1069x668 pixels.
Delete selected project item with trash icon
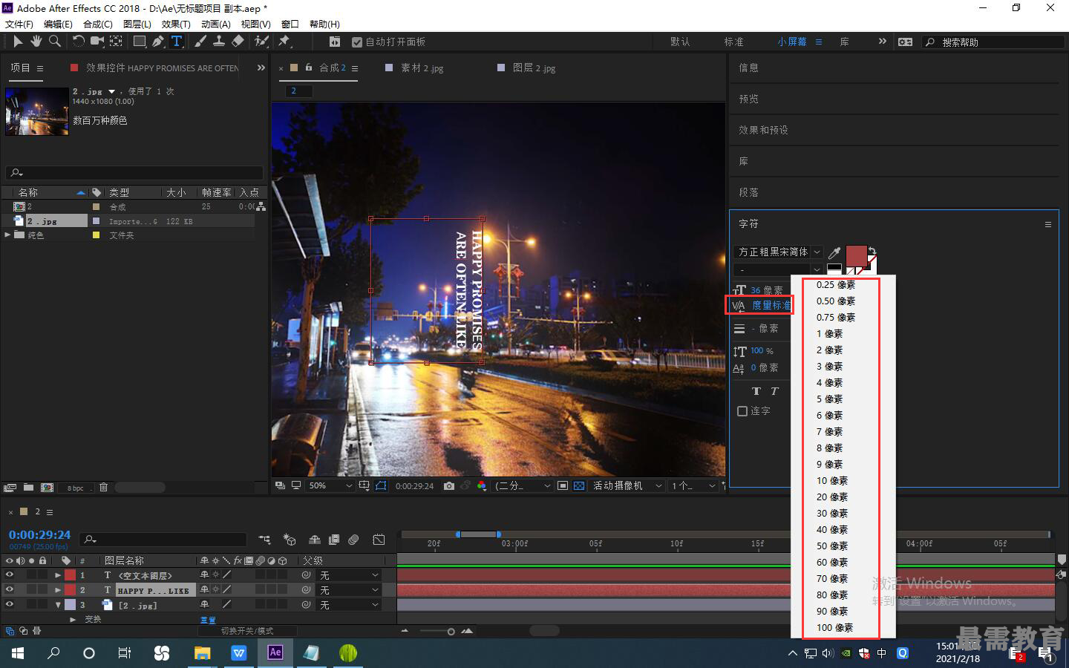(x=103, y=488)
